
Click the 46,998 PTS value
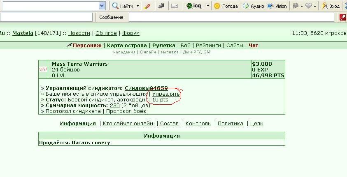pos(268,76)
